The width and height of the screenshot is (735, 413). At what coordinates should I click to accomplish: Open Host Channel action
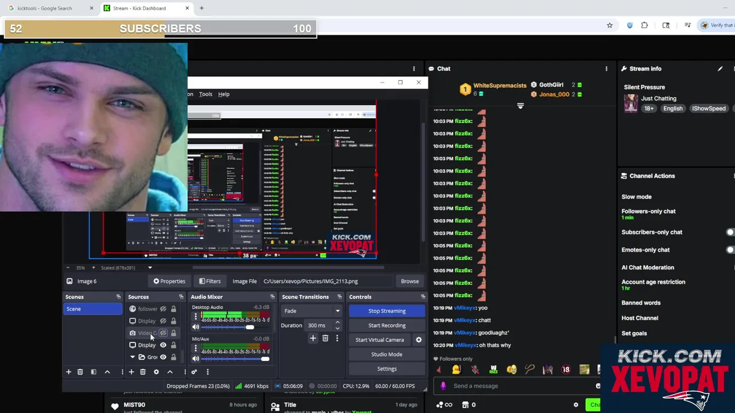click(640, 318)
